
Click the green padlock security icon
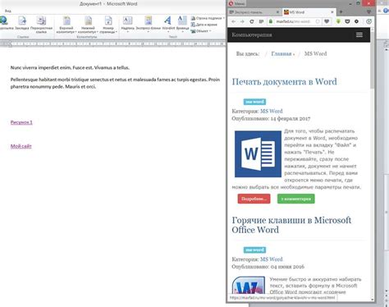click(271, 21)
